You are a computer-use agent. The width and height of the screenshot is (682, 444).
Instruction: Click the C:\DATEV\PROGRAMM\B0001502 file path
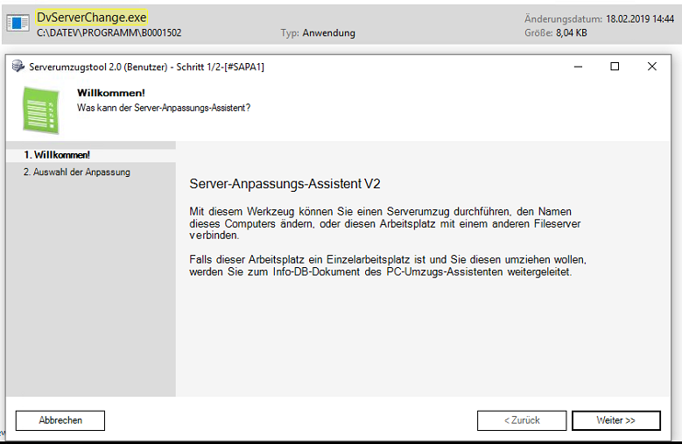coord(109,33)
